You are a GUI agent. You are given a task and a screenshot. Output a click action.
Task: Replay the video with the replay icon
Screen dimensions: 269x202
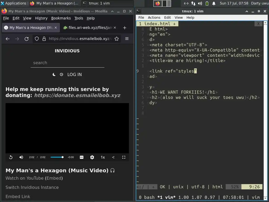pyautogui.click(x=11, y=157)
